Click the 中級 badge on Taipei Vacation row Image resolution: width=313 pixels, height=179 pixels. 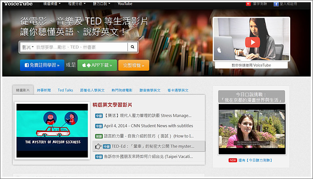coord(99,157)
